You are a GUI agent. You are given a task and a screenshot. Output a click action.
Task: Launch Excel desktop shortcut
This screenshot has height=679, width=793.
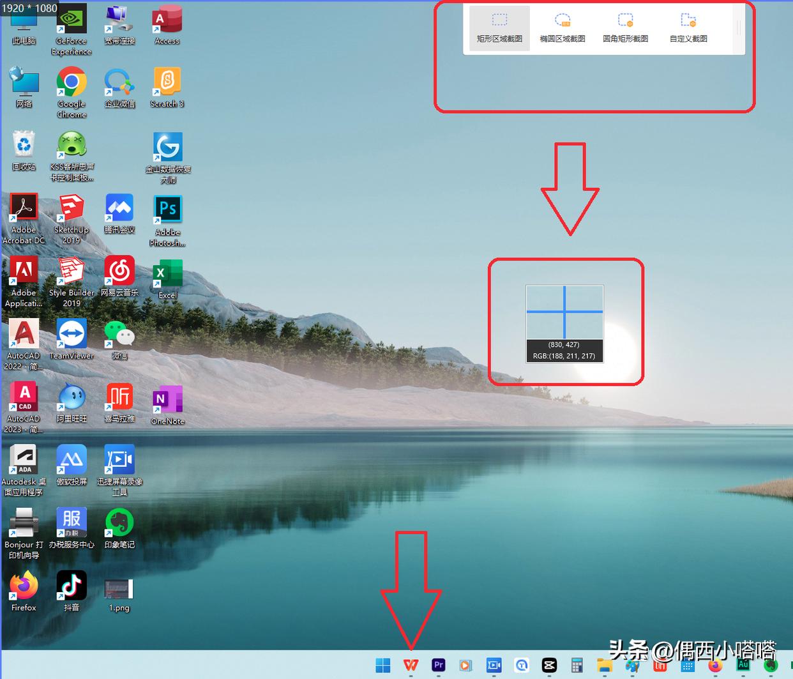[x=167, y=278]
